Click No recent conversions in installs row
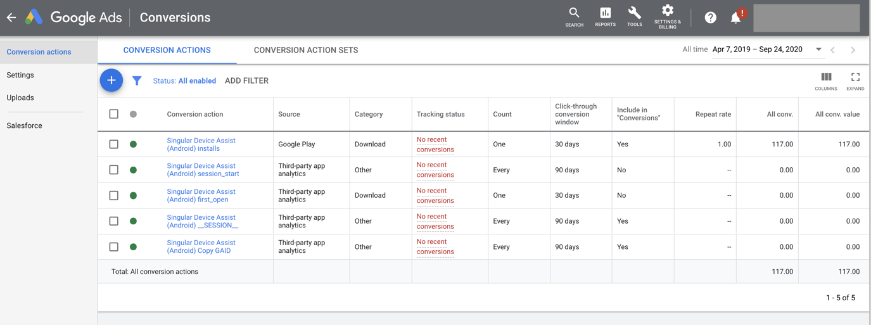Image resolution: width=871 pixels, height=325 pixels. click(435, 144)
